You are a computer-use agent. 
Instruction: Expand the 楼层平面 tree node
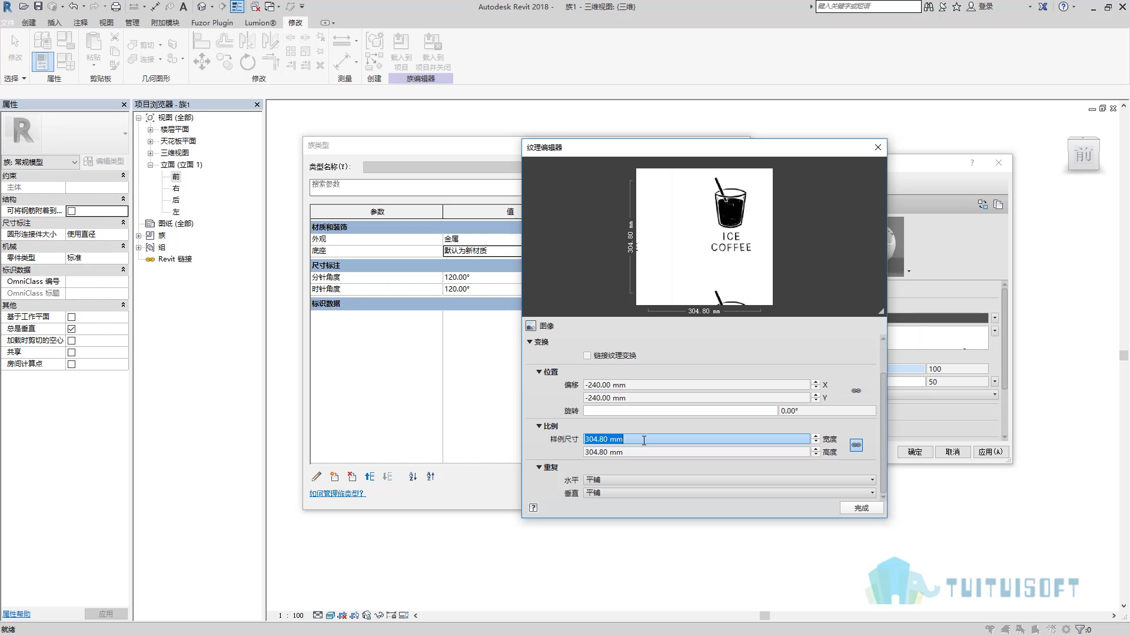(150, 130)
